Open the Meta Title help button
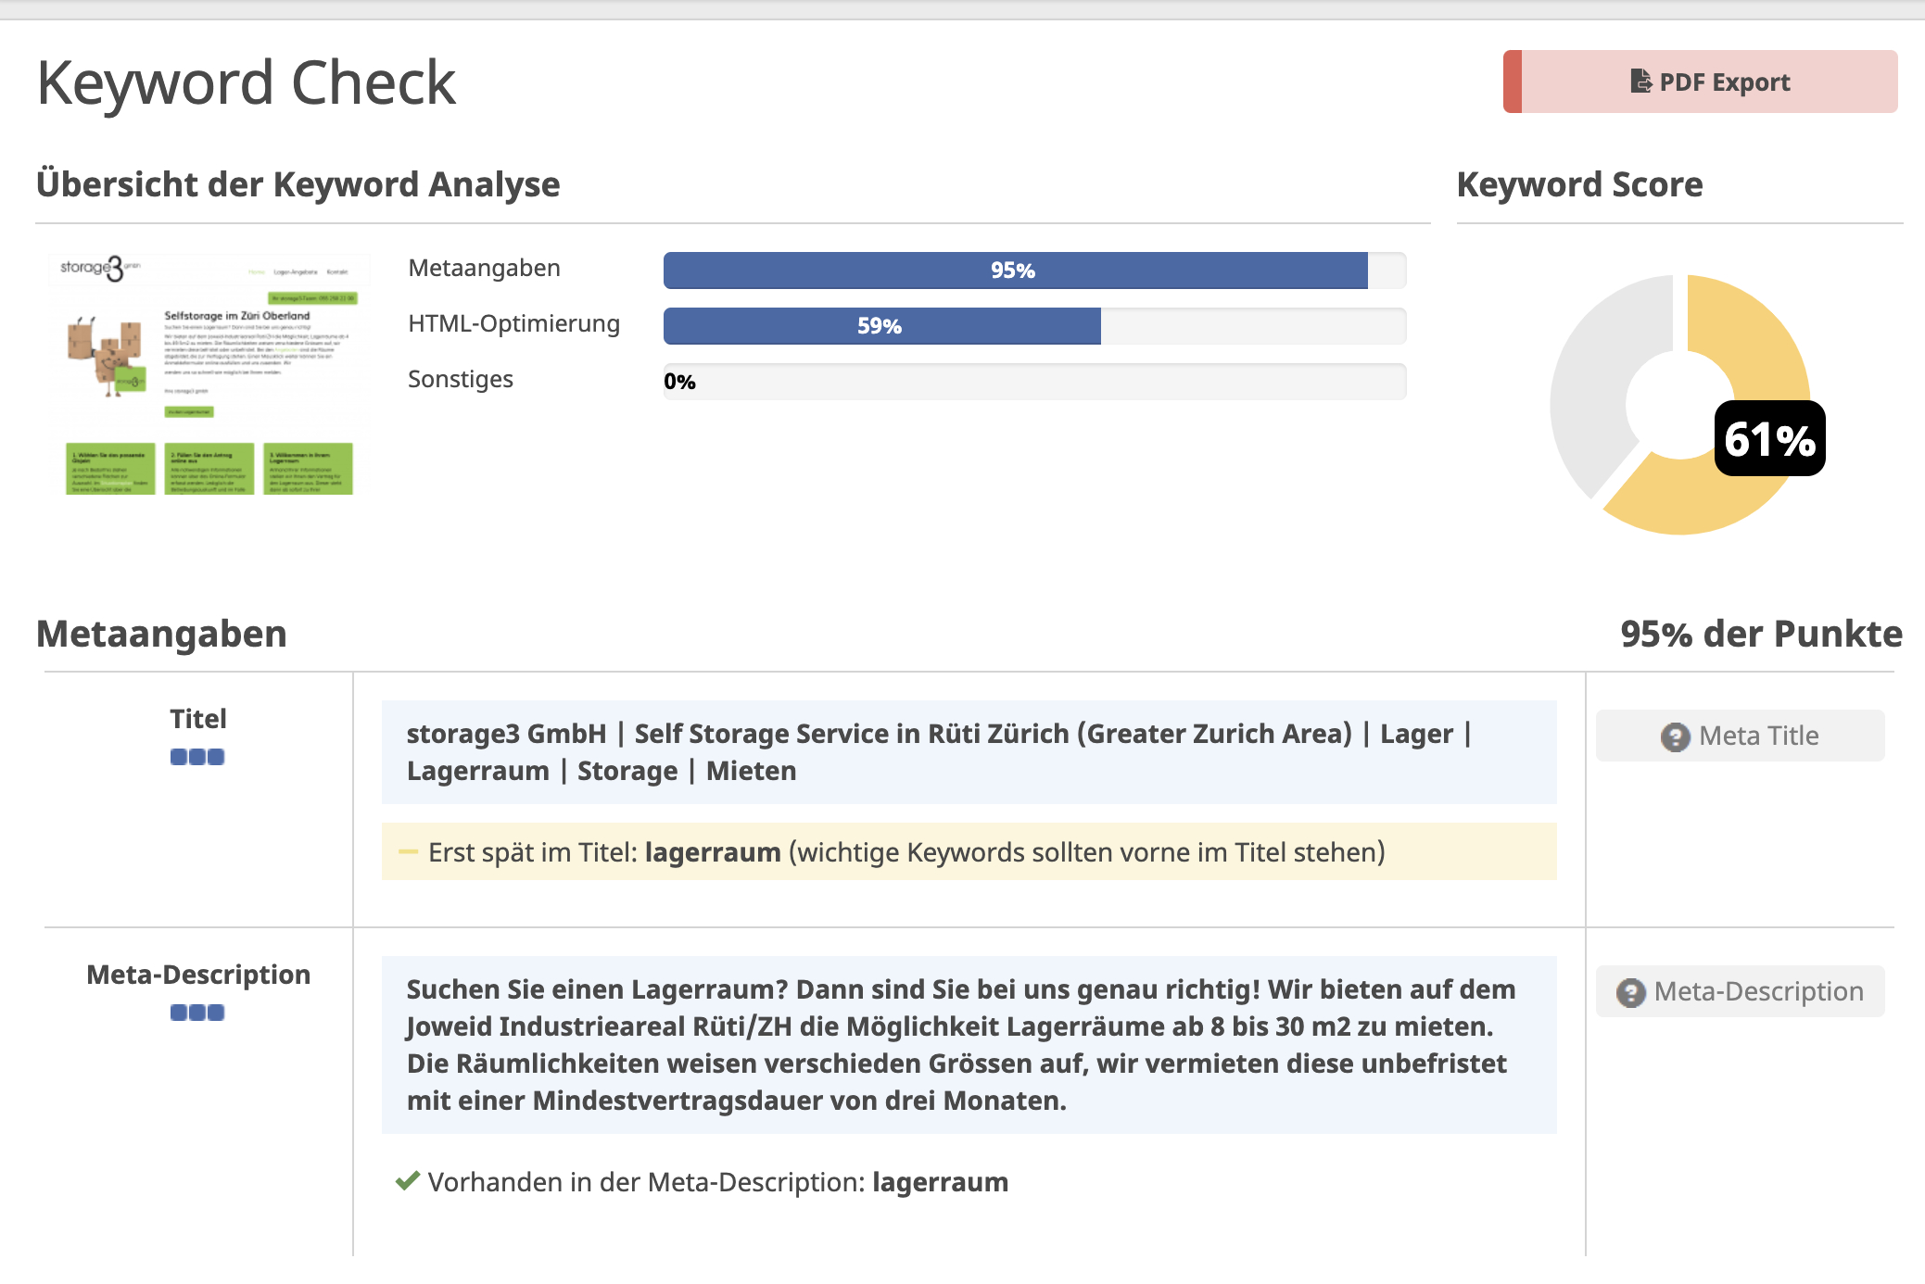 [x=1740, y=736]
